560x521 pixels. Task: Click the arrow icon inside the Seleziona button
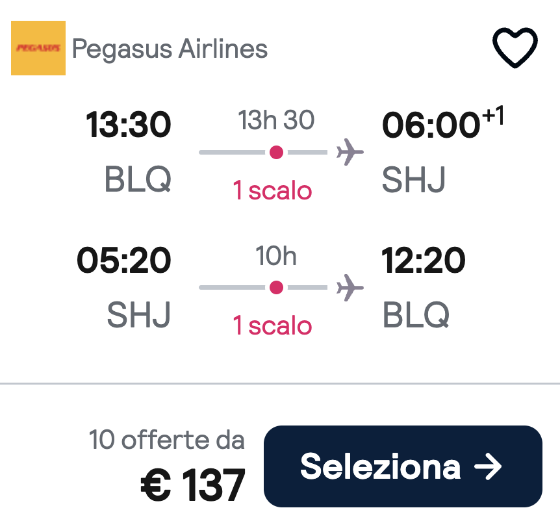(489, 465)
